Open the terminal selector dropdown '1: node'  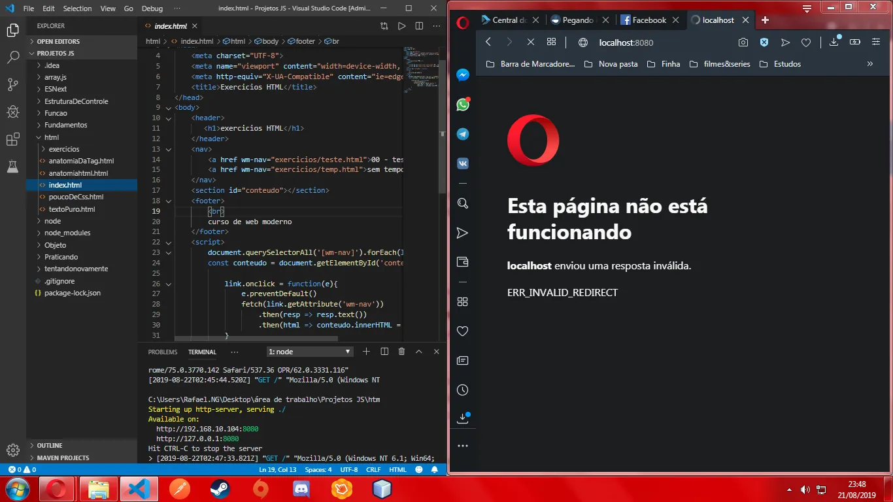point(310,352)
